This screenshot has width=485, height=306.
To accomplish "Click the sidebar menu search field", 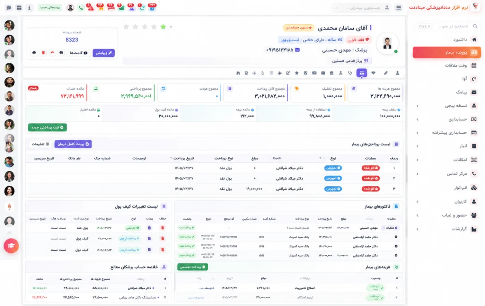I will (x=448, y=26).
